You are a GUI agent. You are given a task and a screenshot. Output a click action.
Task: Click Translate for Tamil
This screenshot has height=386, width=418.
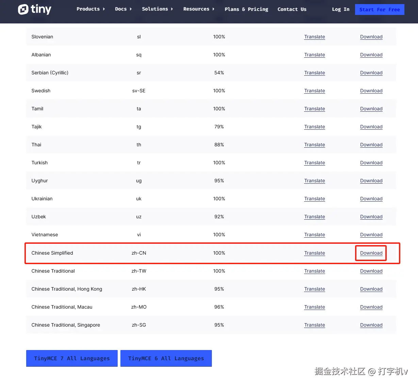point(315,109)
